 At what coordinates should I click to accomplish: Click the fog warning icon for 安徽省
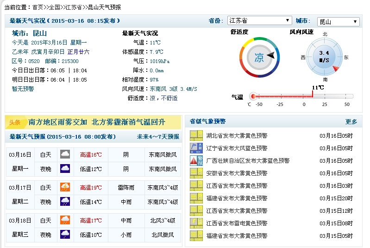tap(196, 173)
